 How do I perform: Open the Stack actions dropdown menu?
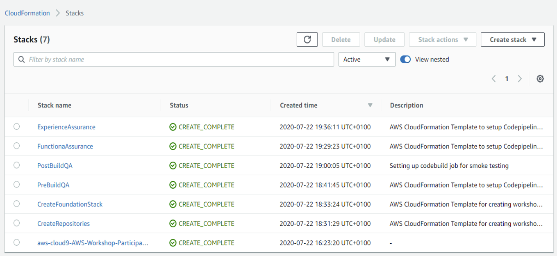442,40
